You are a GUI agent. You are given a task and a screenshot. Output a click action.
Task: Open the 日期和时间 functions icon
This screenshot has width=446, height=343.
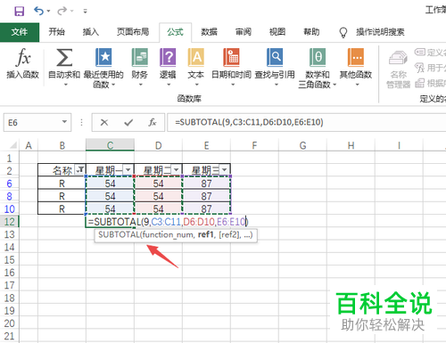[231, 57]
